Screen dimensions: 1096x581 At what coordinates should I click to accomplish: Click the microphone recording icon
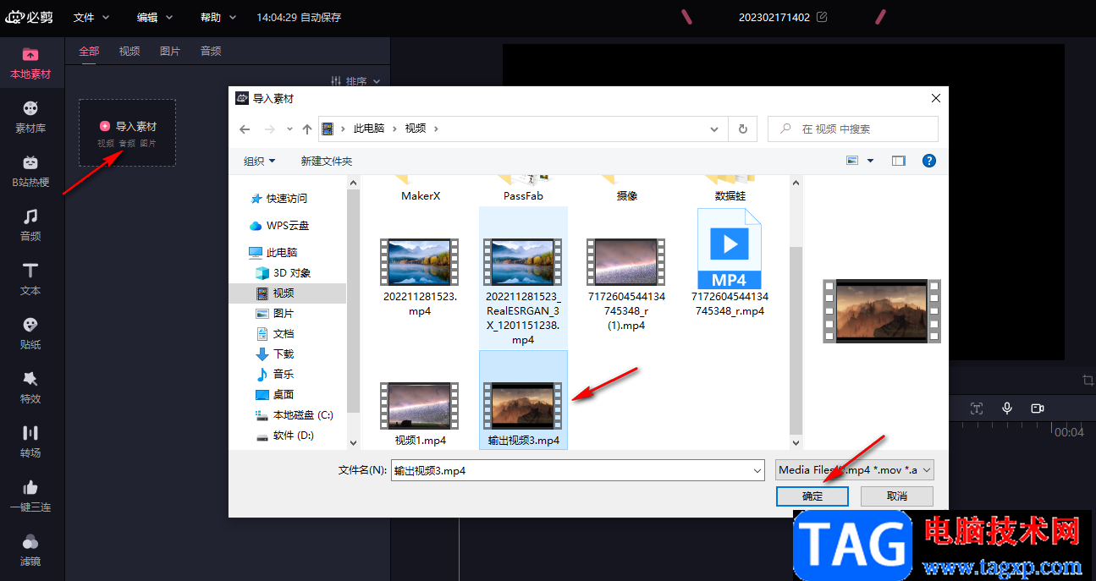pyautogui.click(x=1007, y=408)
